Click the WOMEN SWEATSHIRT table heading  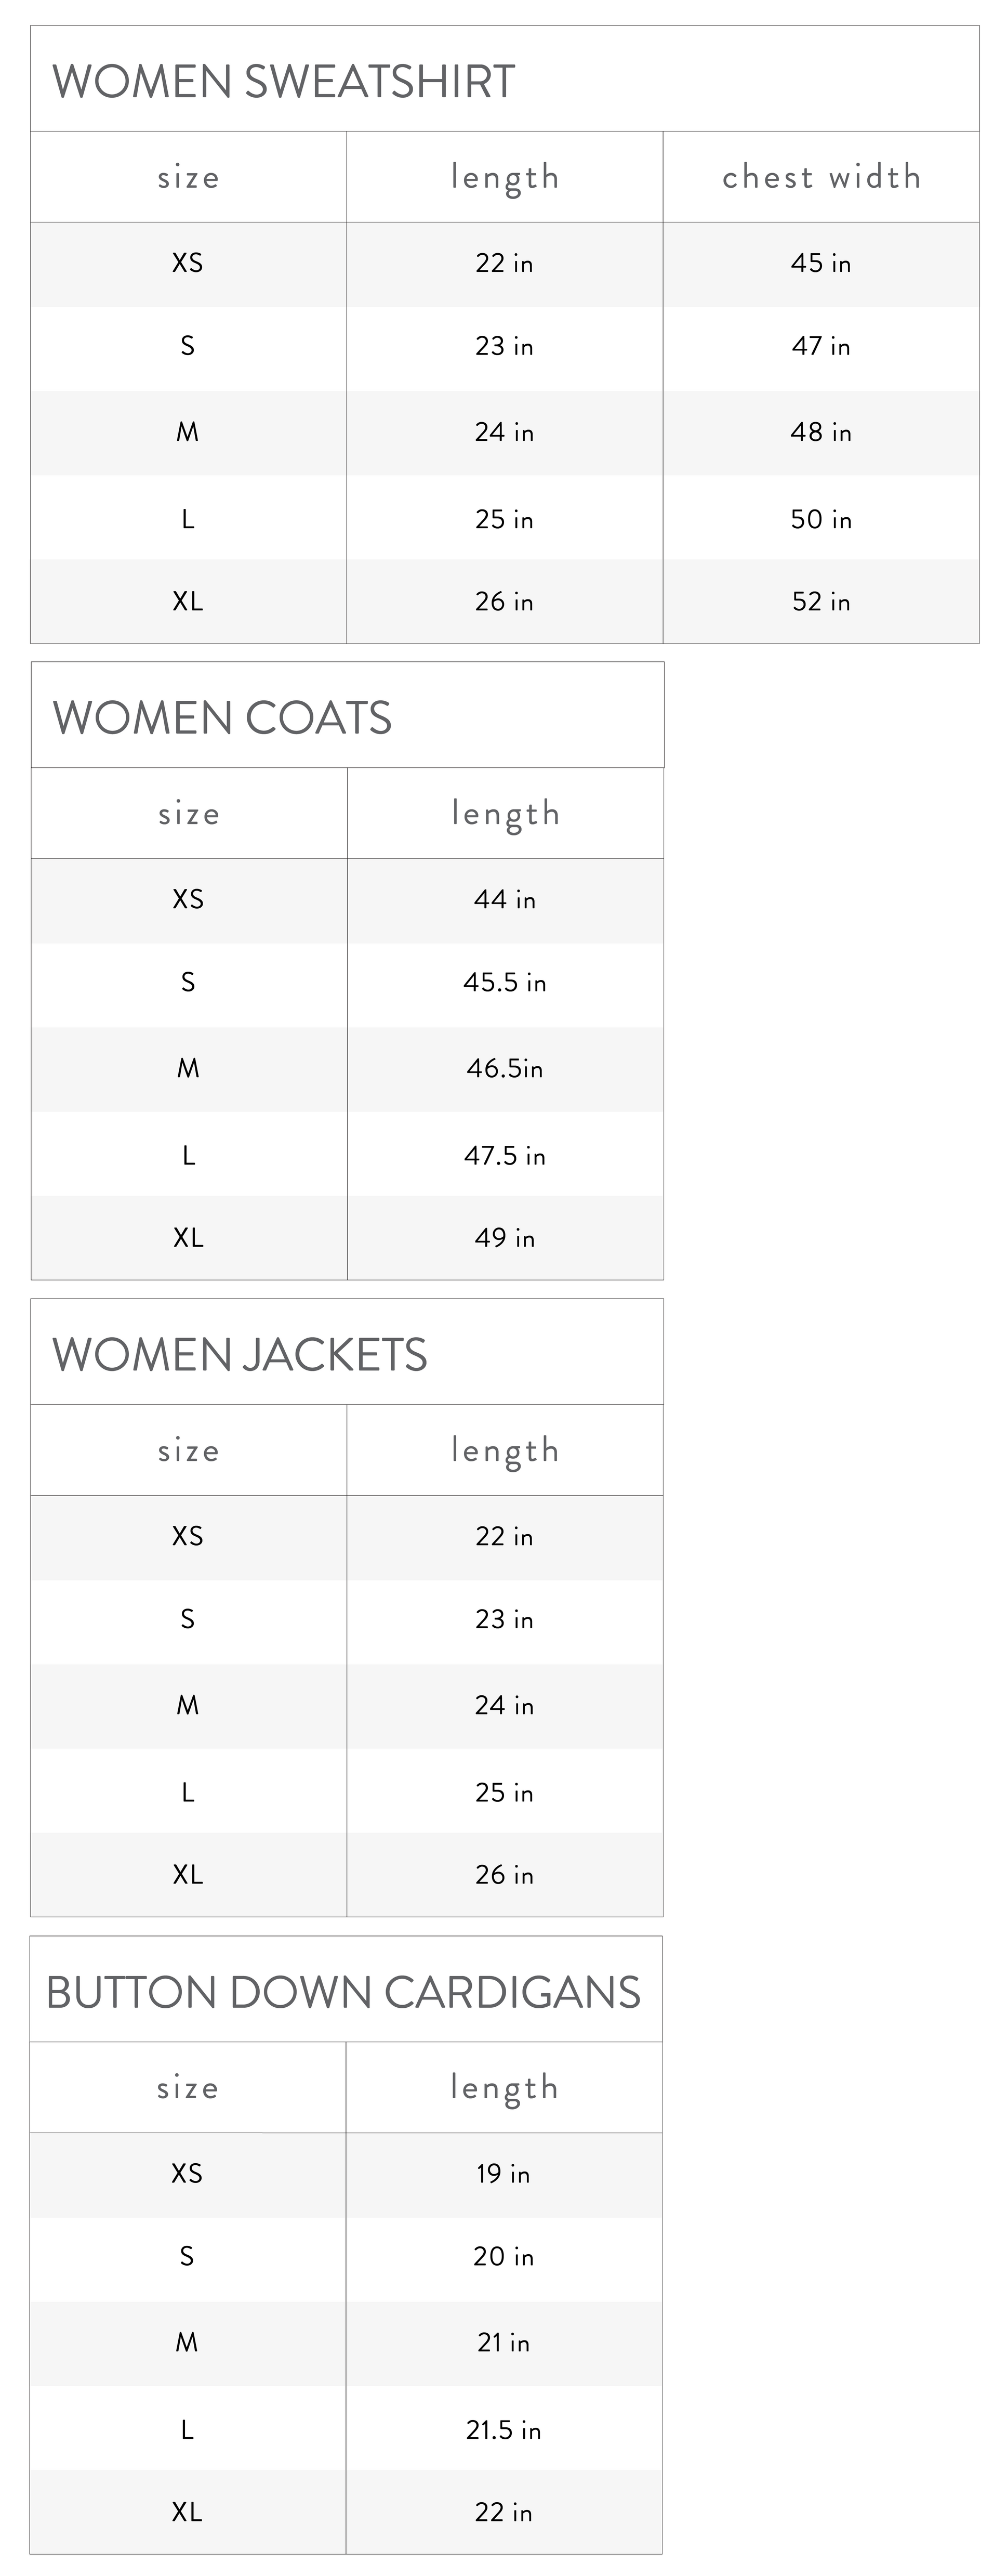pos(284,82)
